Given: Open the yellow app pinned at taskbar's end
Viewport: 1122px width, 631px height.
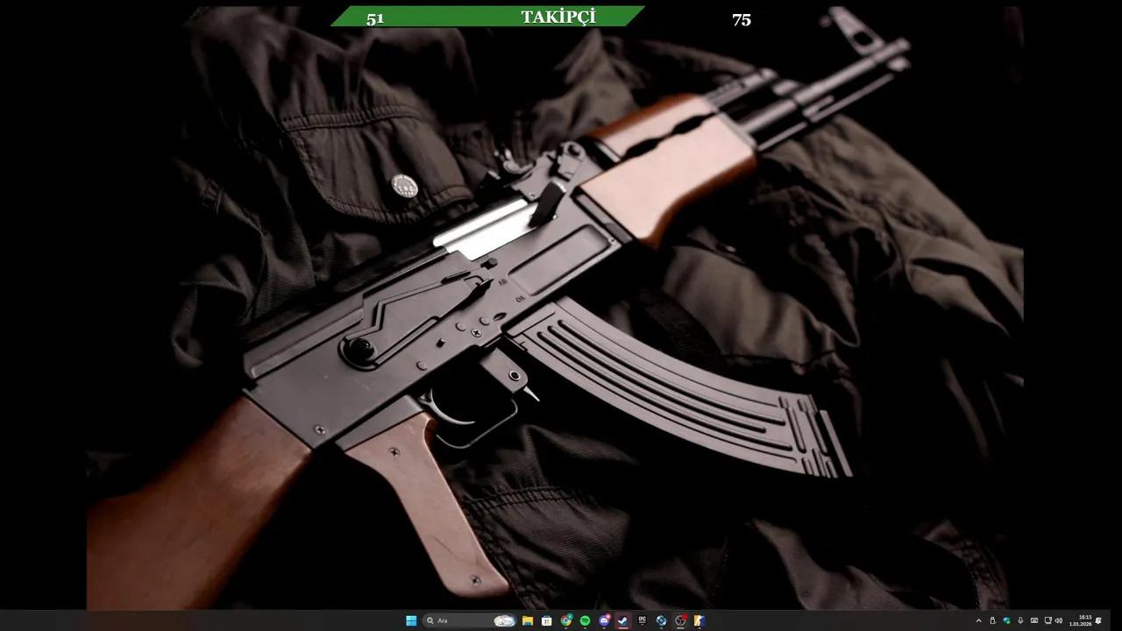Looking at the screenshot, I should click(699, 620).
